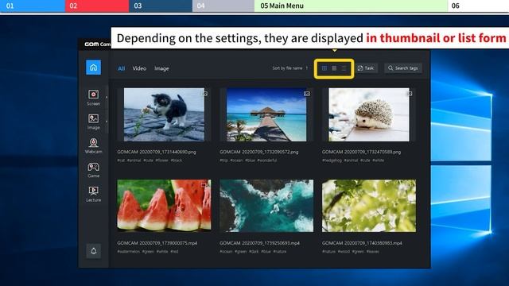Show All files tab
The image size is (509, 286).
(x=122, y=68)
